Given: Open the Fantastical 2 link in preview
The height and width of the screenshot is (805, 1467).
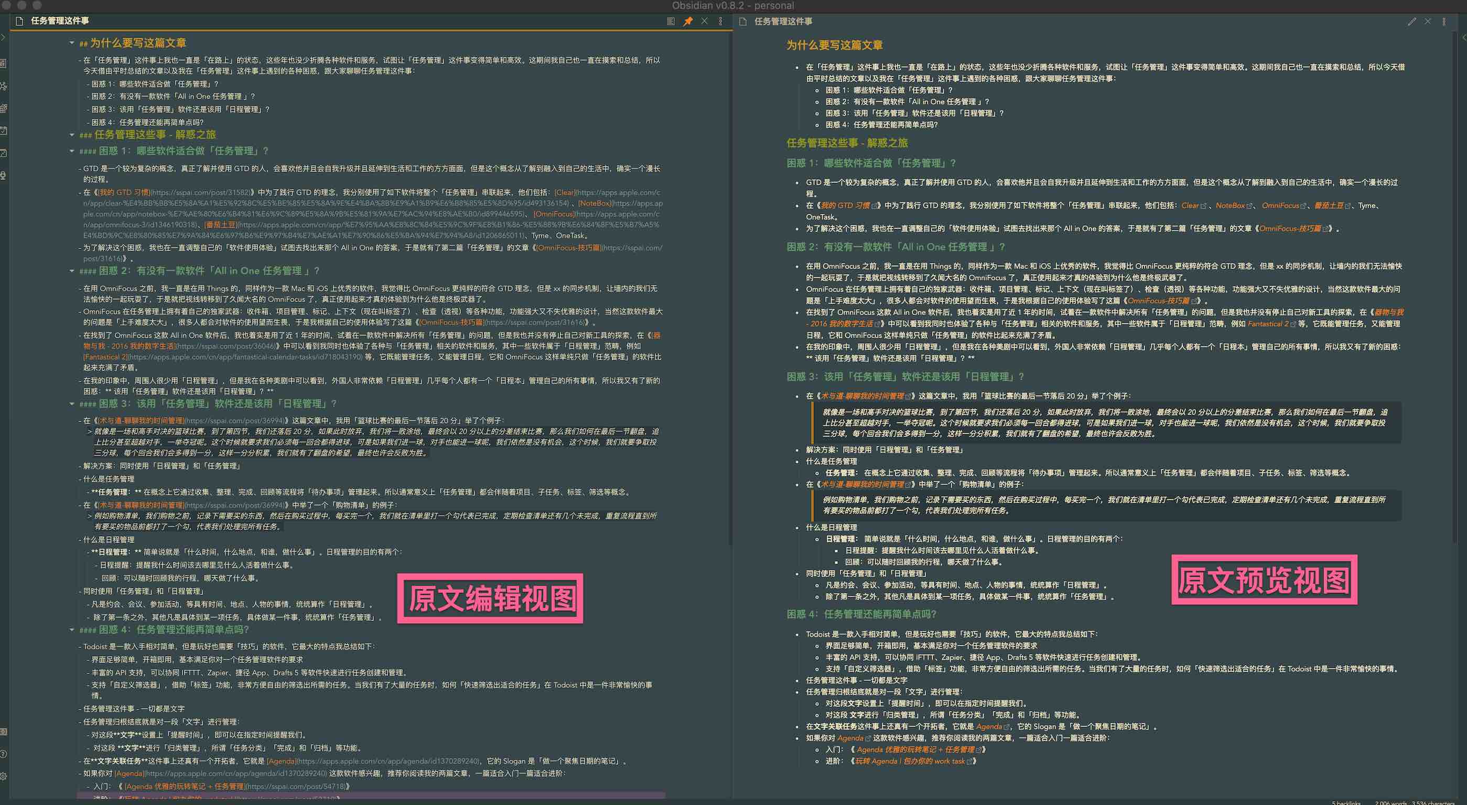Looking at the screenshot, I should click(1268, 324).
